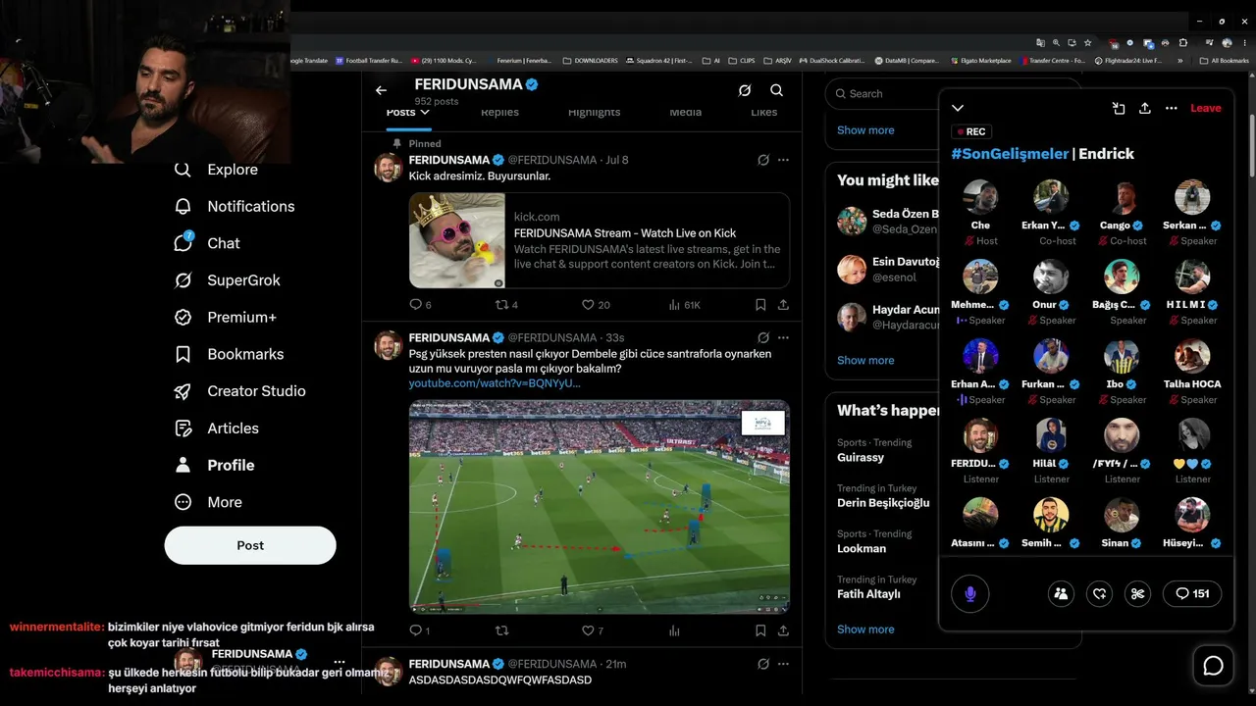The width and height of the screenshot is (1256, 706).
Task: Select host Che's avatar in the Space
Action: pos(980,197)
